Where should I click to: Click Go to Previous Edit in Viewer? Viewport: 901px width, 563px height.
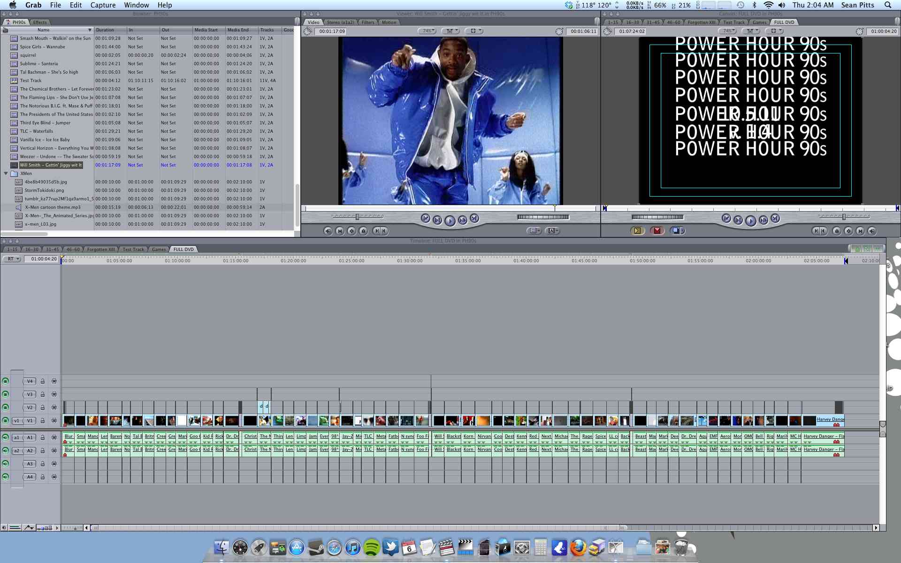click(x=426, y=219)
